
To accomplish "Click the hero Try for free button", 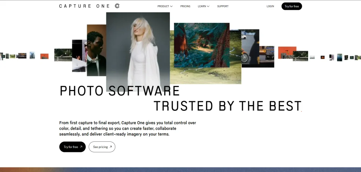I will coord(73,147).
